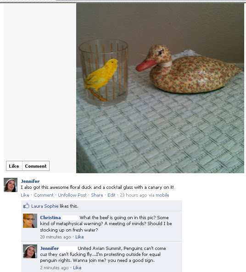Open the 'mobile' link after via
Screen dimensions: 246x272
point(162,195)
